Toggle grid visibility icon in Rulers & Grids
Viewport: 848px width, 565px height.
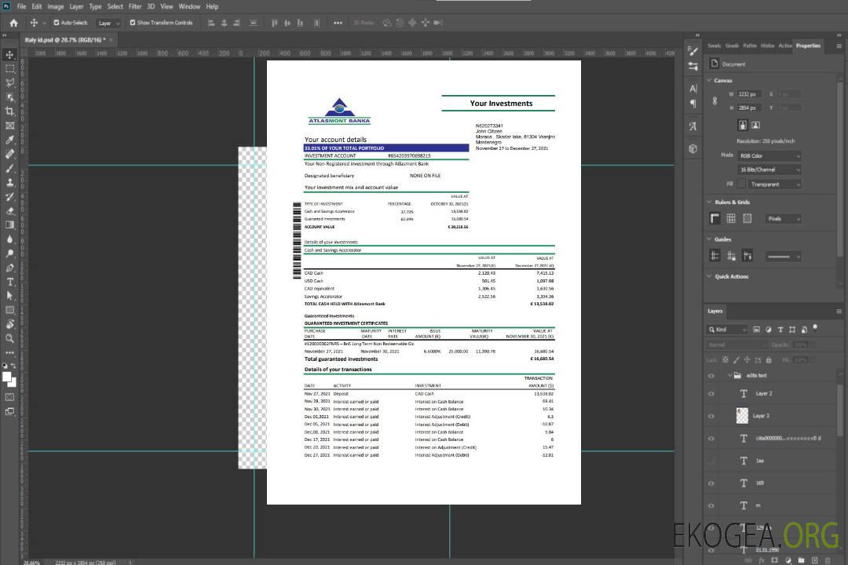(731, 218)
